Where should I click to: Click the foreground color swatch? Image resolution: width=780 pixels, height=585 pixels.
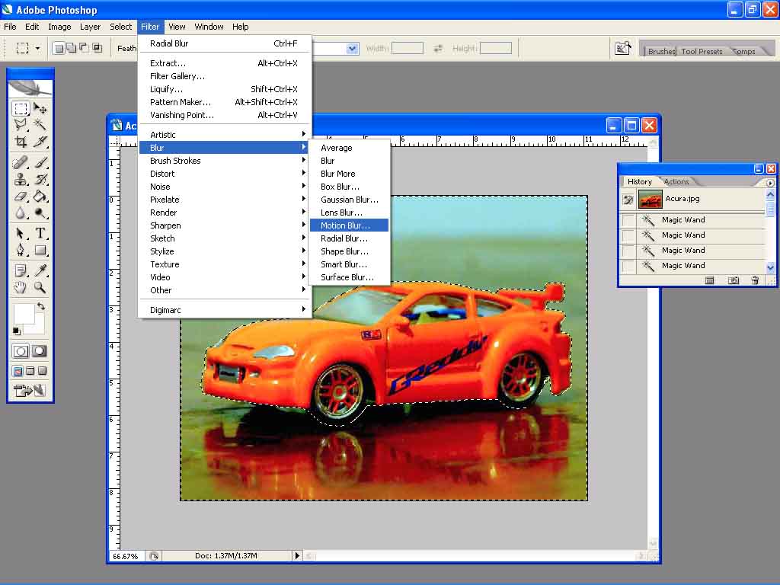[24, 313]
